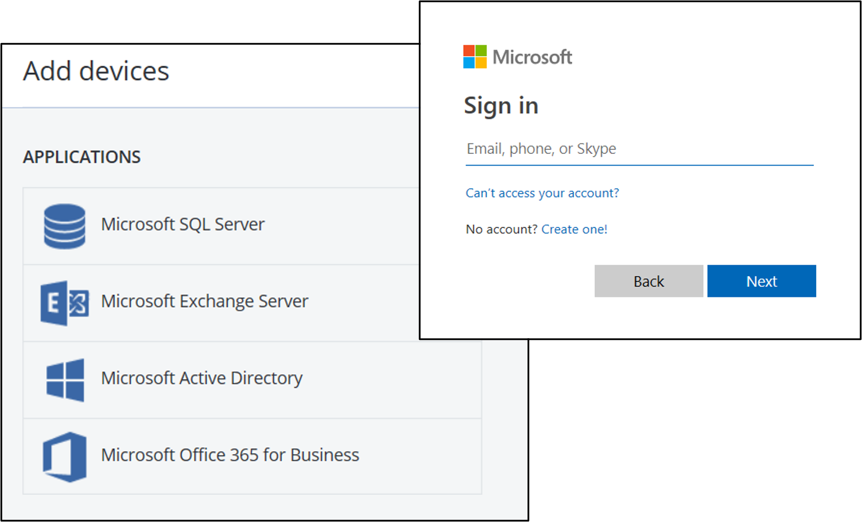862x522 pixels.
Task: Click the blue Next button
Action: coord(762,281)
